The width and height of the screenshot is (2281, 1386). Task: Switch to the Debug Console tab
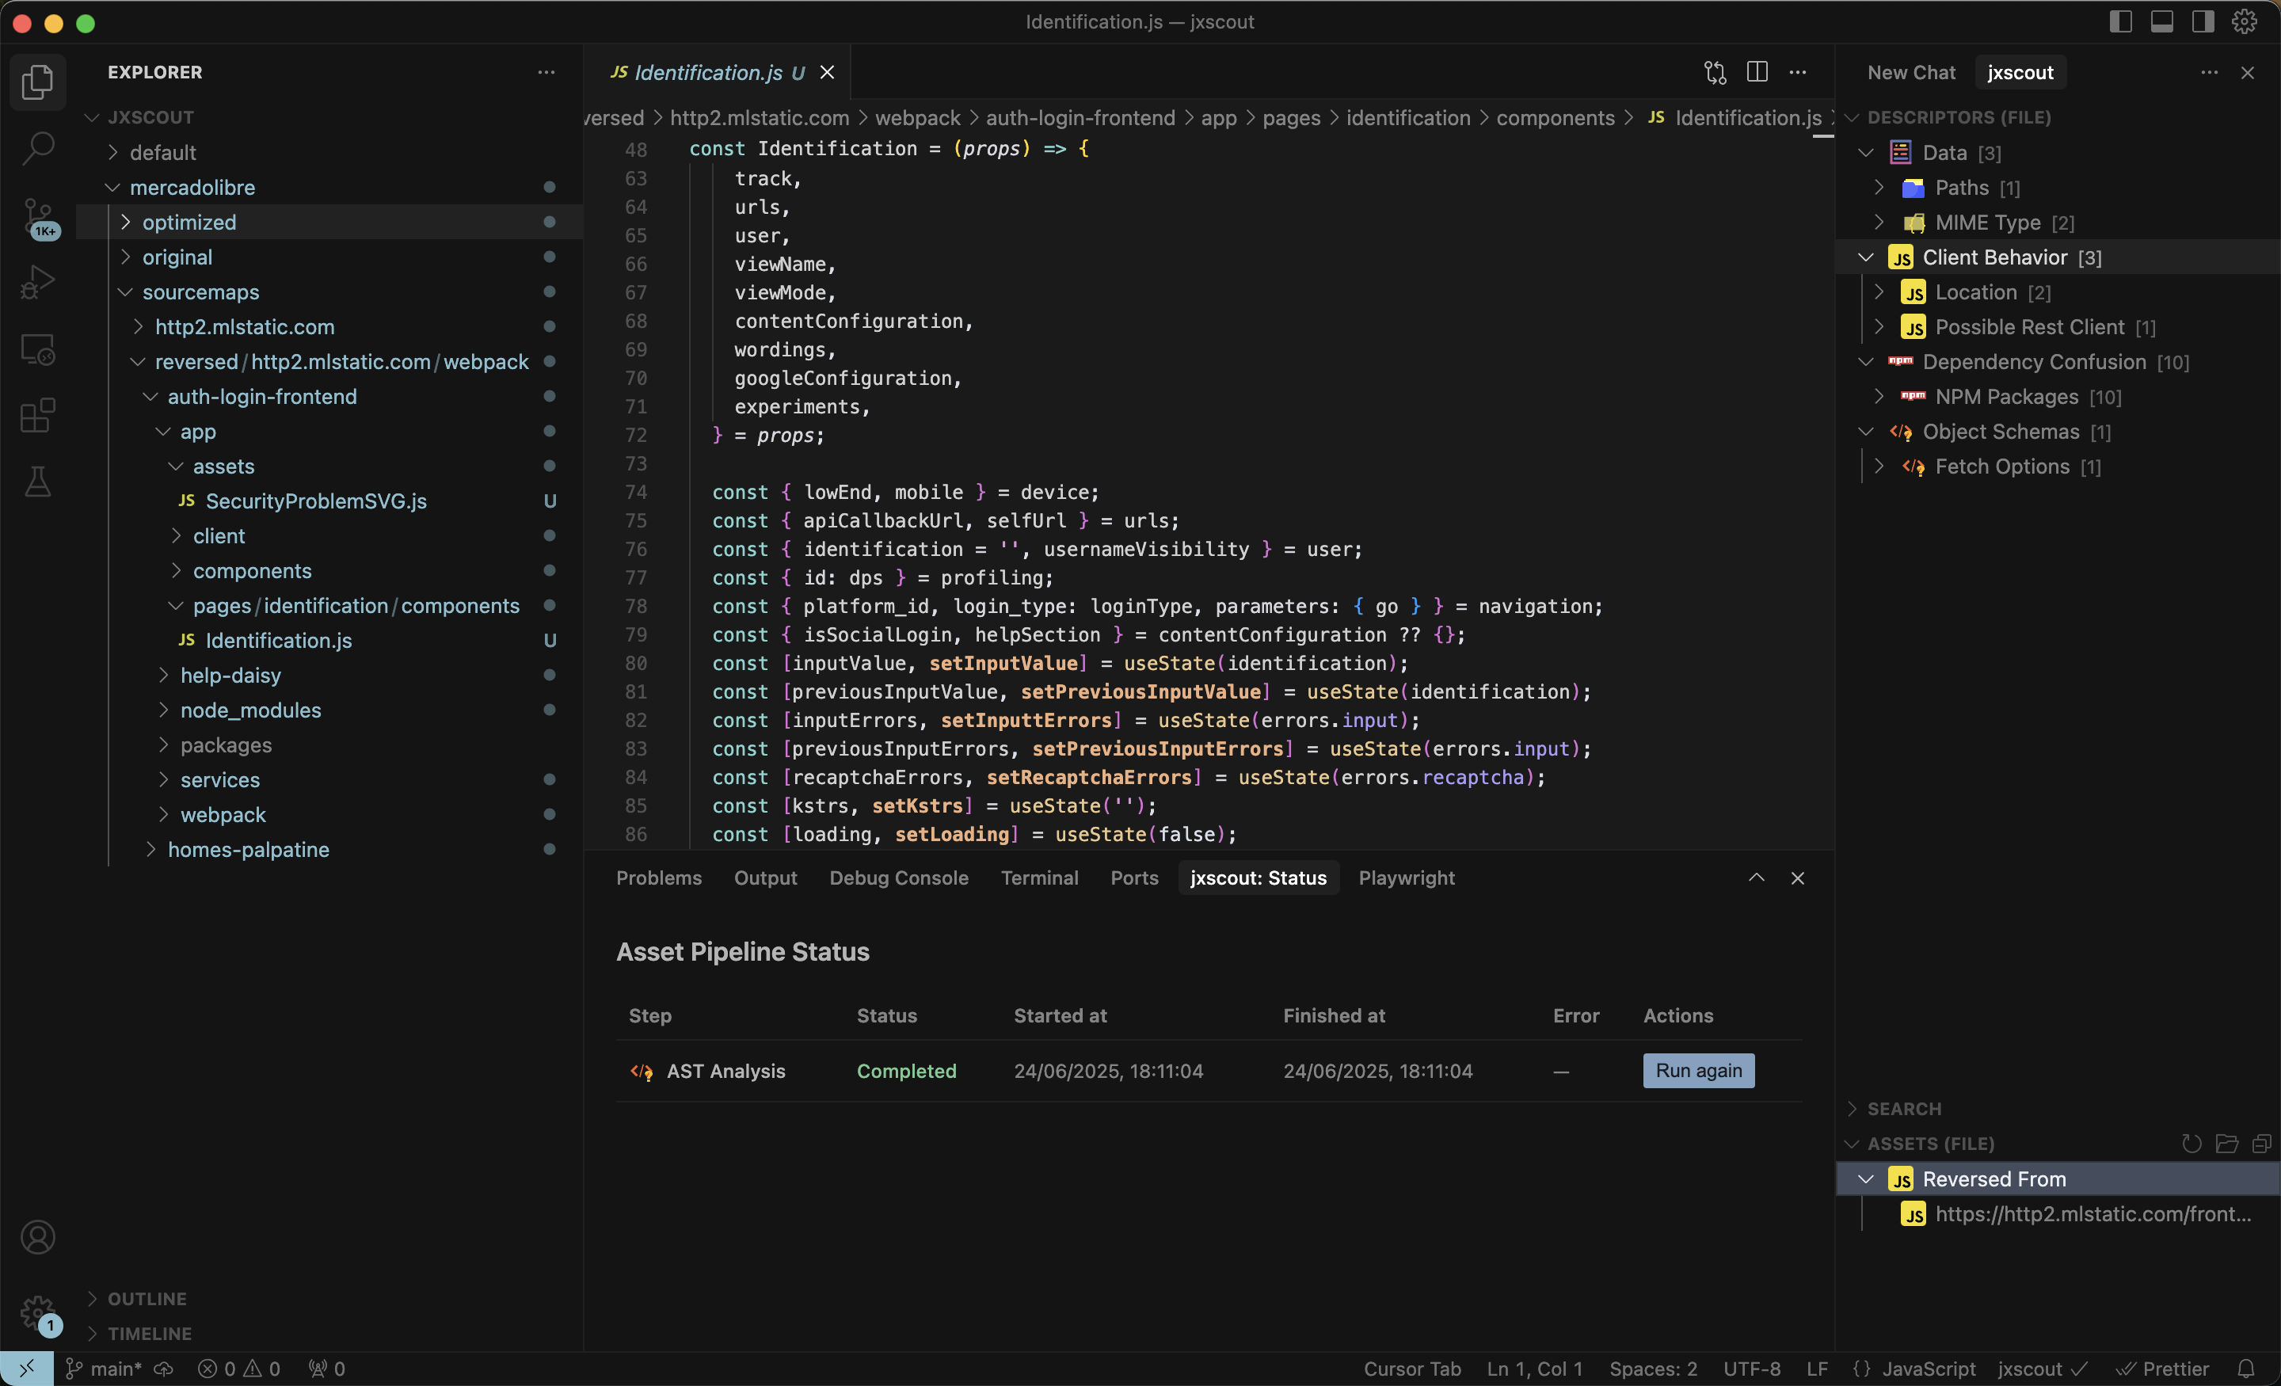coord(899,878)
